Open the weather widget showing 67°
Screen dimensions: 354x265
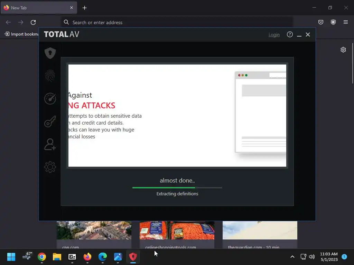click(27, 256)
